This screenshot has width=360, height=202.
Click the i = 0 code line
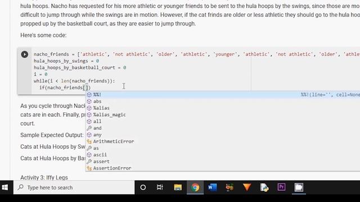[x=40, y=74]
